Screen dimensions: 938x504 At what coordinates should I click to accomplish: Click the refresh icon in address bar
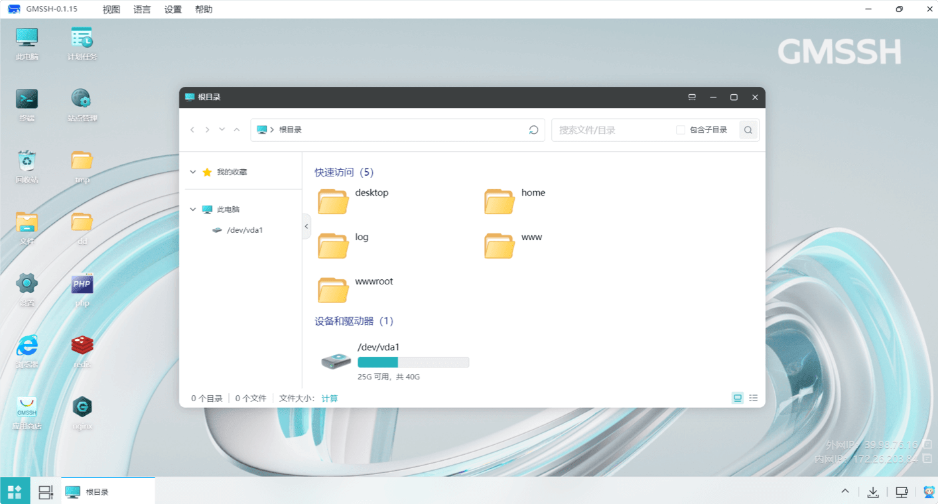tap(533, 130)
